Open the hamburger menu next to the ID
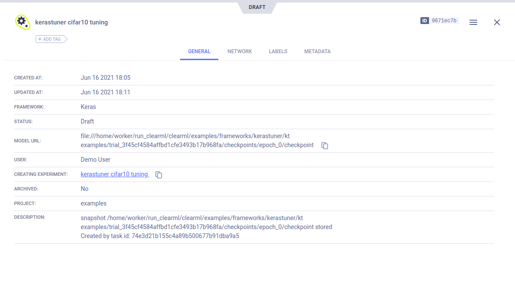This screenshot has width=515, height=308. point(473,22)
